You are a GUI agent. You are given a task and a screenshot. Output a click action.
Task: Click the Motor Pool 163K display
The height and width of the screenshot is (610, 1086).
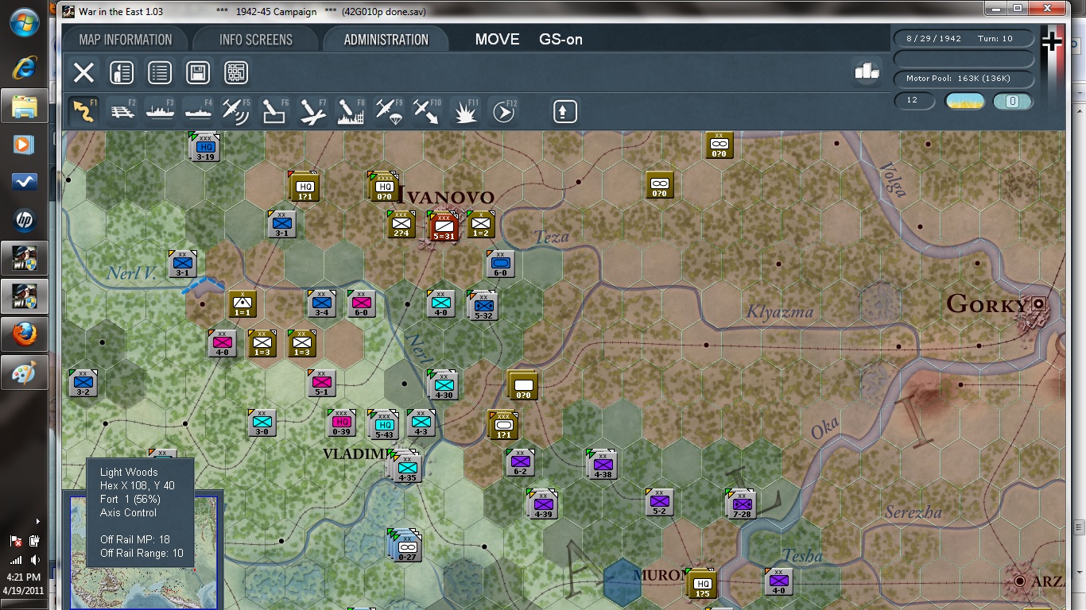964,79
